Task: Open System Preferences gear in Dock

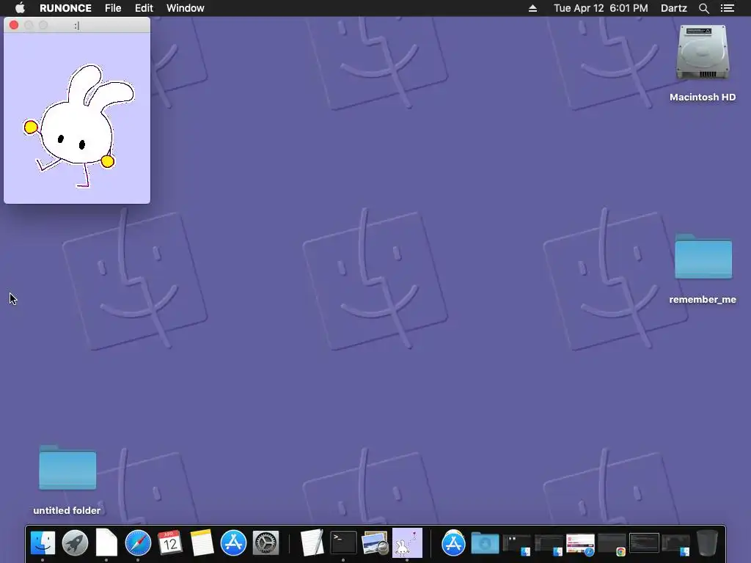Action: (x=265, y=544)
